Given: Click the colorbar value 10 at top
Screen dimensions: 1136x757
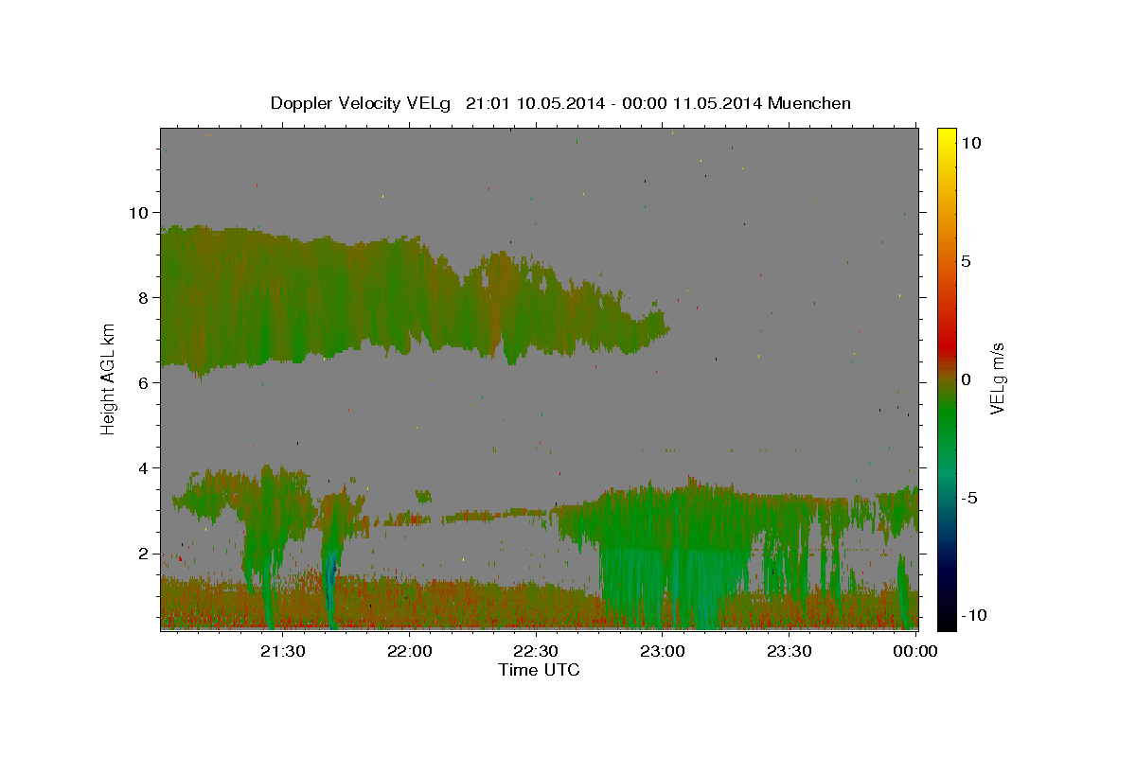Looking at the screenshot, I should [970, 143].
